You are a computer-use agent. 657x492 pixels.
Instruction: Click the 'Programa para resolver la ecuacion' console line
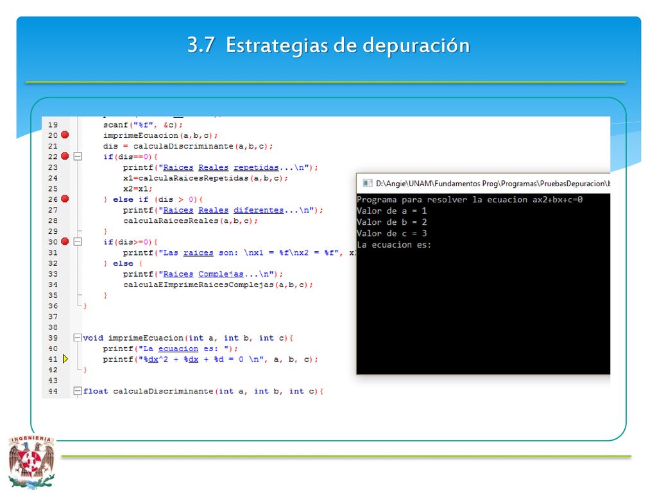[x=470, y=200]
